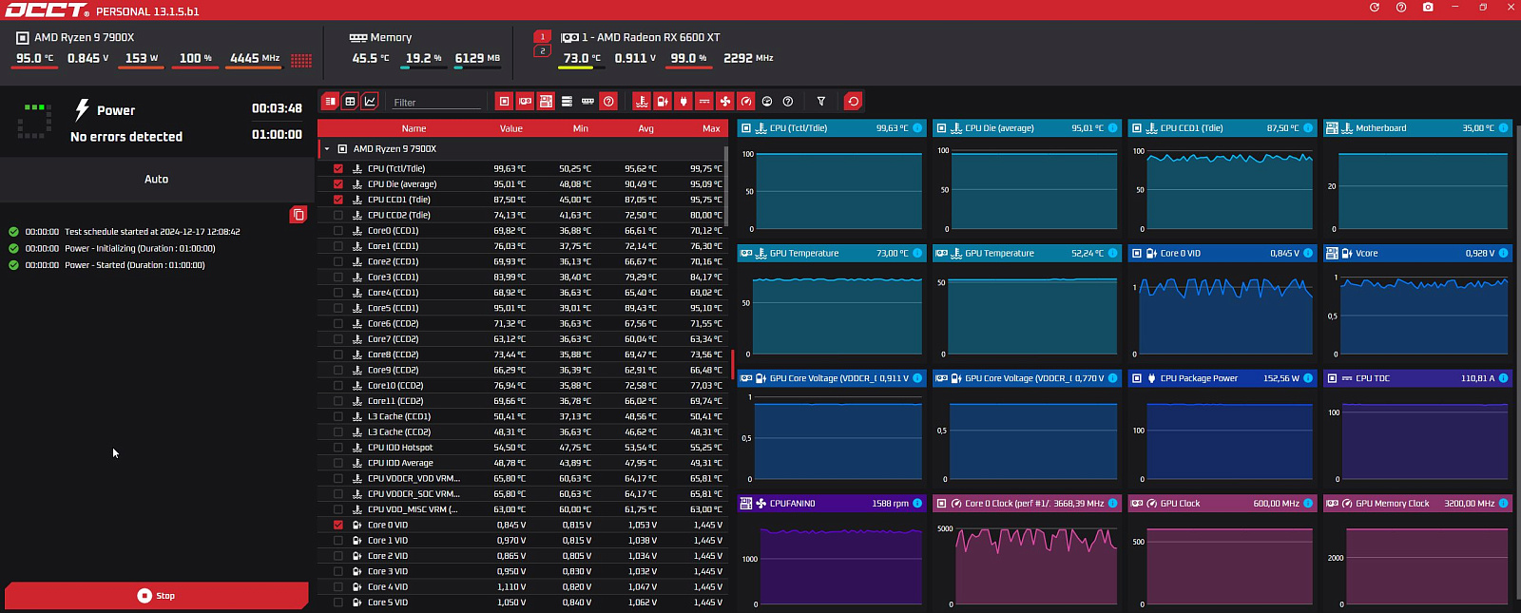Toggle clock speed sensors filter icon
This screenshot has height=613, width=1521.
point(746,101)
